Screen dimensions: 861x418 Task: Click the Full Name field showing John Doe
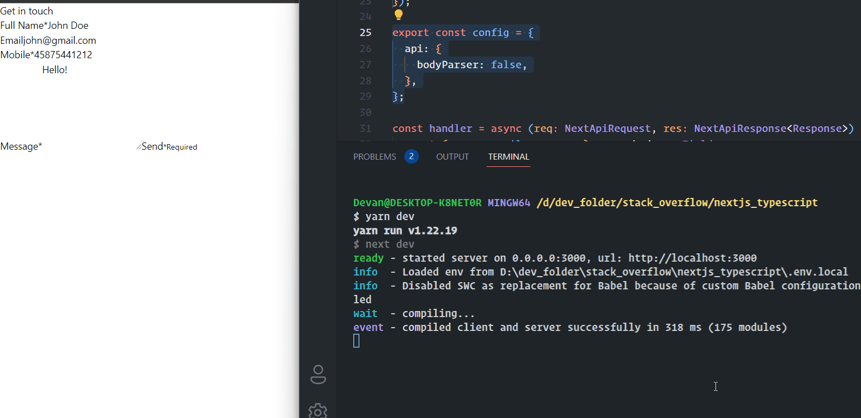[68, 25]
